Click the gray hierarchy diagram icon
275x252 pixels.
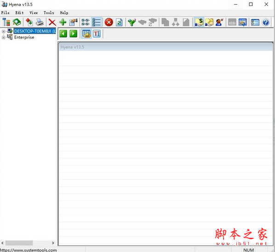pos(176,22)
